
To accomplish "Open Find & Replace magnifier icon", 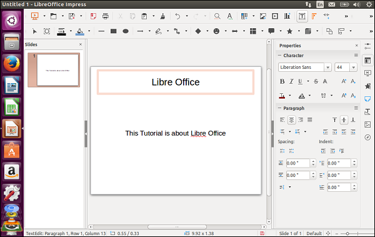I will (217, 16).
